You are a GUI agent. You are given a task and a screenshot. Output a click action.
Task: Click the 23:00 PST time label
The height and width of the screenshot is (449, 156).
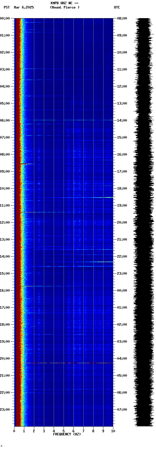[x=5, y=410]
